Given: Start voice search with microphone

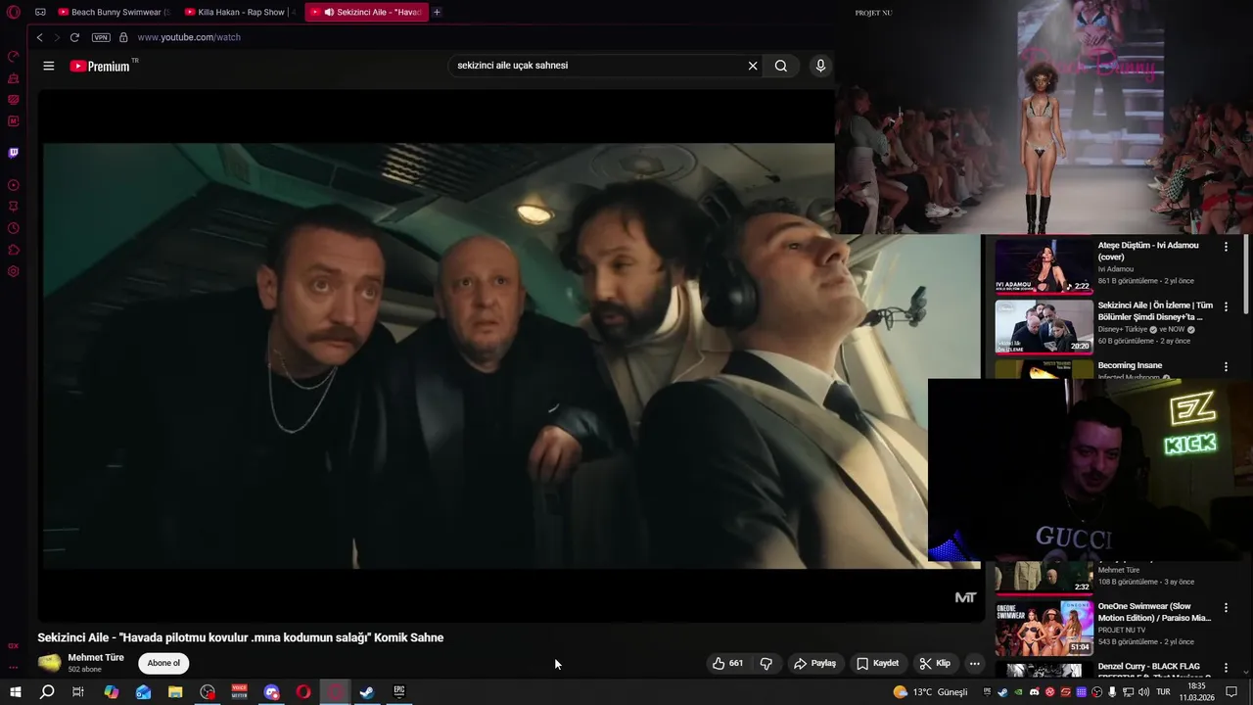Looking at the screenshot, I should point(820,66).
